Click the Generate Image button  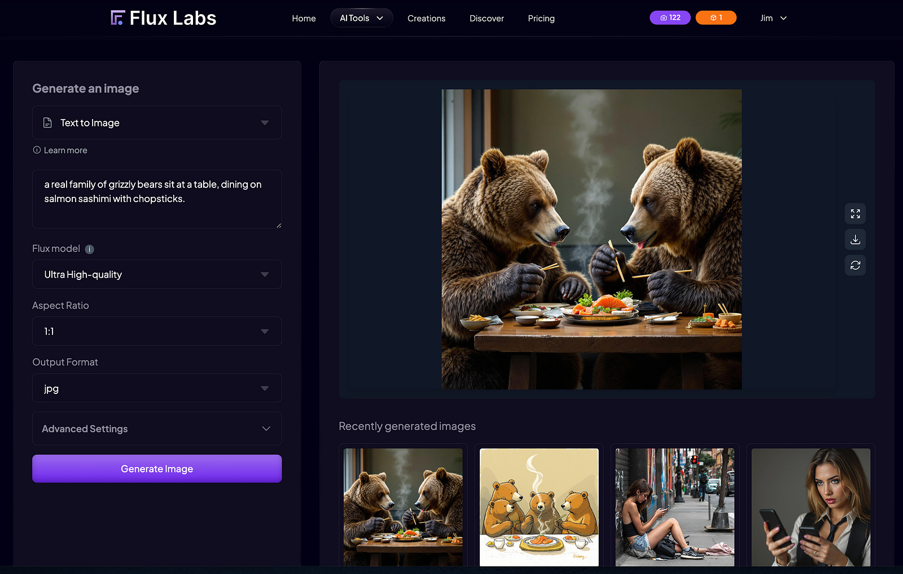coord(156,468)
